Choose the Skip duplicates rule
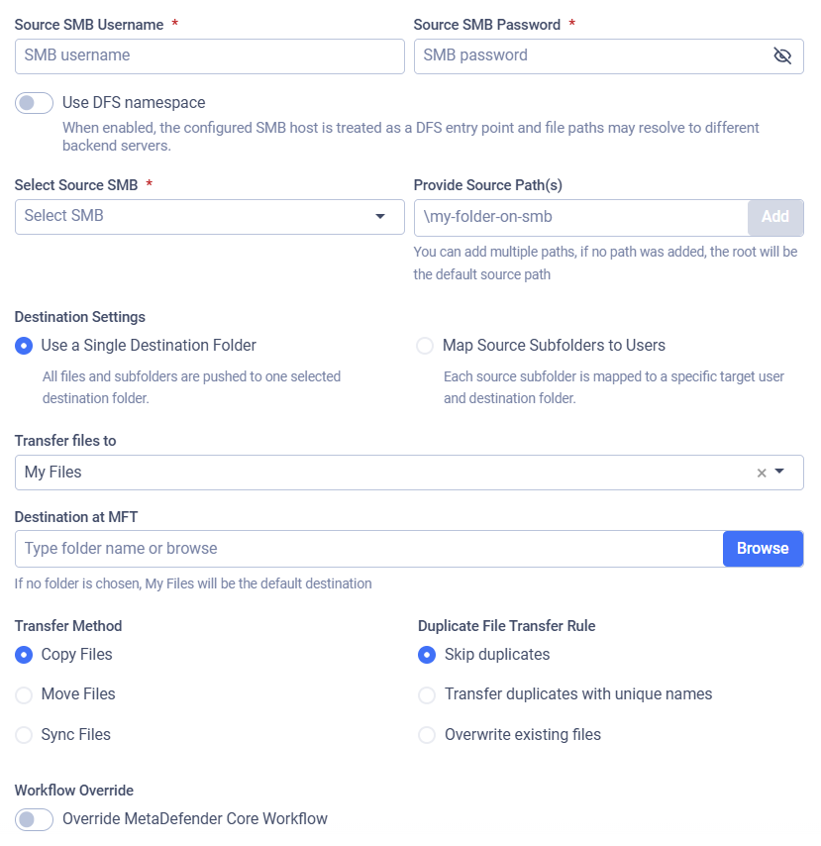This screenshot has height=846, width=821. pos(427,655)
